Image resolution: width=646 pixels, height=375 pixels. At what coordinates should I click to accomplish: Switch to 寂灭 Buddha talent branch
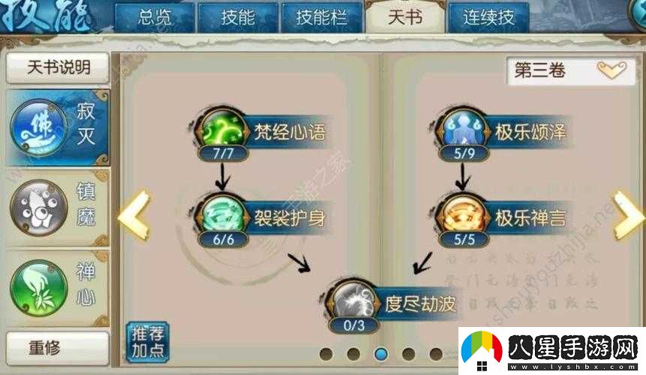coord(58,127)
